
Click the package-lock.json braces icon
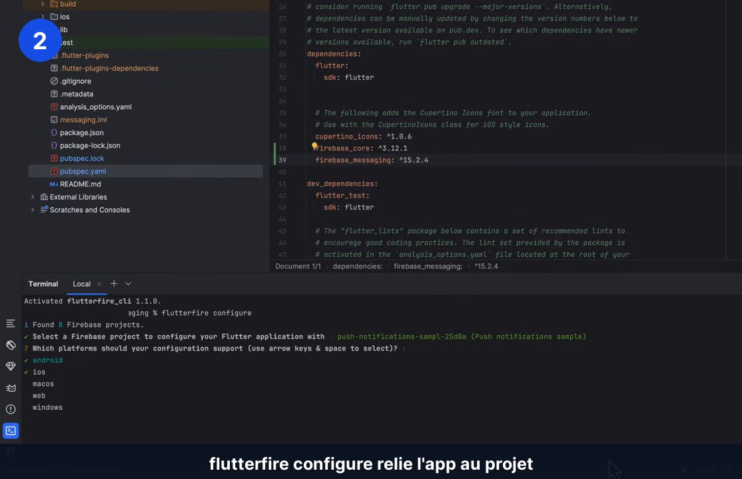tap(54, 145)
